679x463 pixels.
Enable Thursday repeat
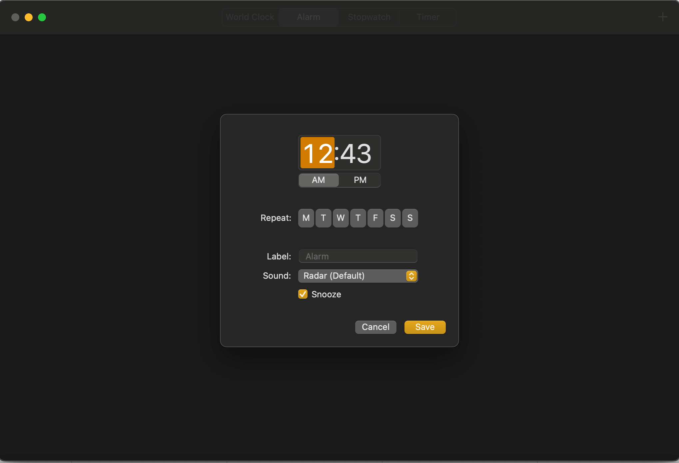358,218
